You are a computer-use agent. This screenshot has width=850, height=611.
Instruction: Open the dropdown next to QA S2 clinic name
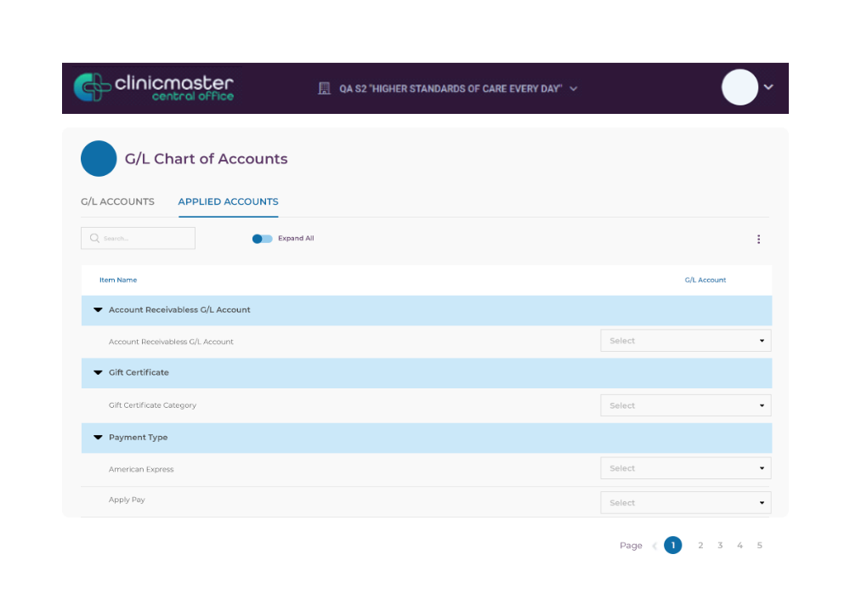(574, 88)
